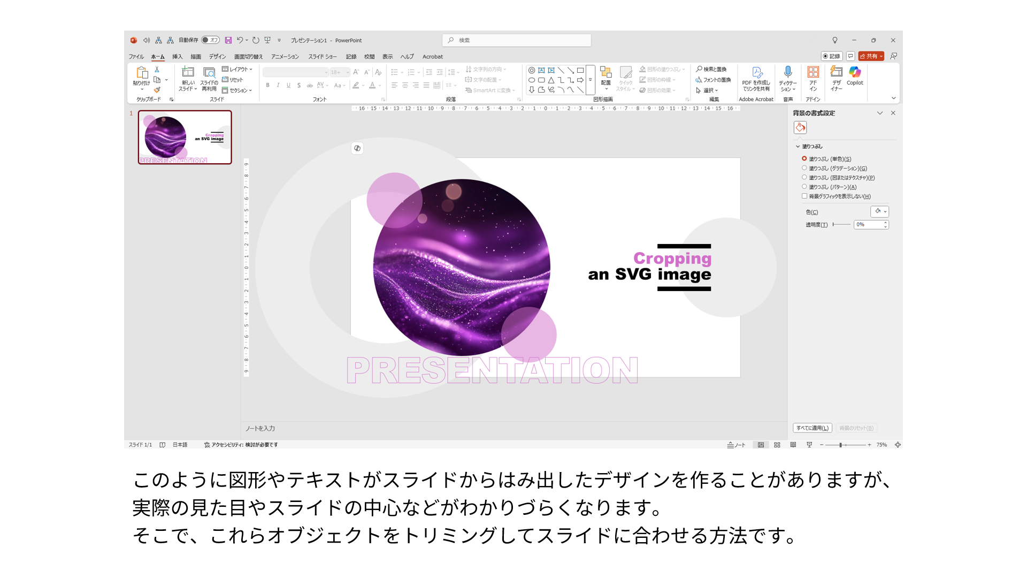The image size is (1027, 578).
Task: Open Customize Quick Access Toolbar dropdown
Action: [279, 40]
